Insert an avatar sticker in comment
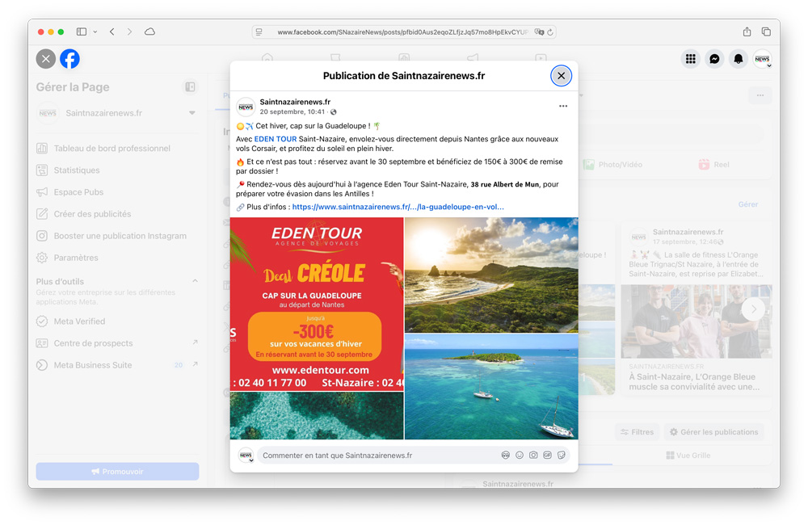Viewport: 808px width, 525px height. pyautogui.click(x=505, y=456)
